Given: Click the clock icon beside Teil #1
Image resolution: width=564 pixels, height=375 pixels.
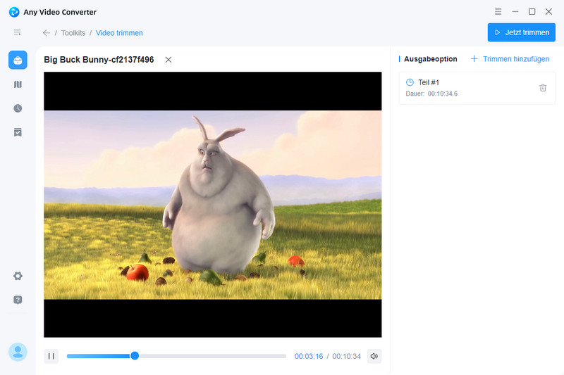Looking at the screenshot, I should pos(410,82).
